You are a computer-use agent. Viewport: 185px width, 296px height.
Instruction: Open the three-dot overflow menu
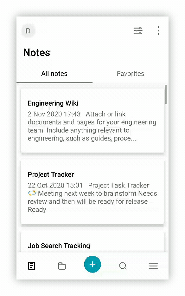[158, 30]
